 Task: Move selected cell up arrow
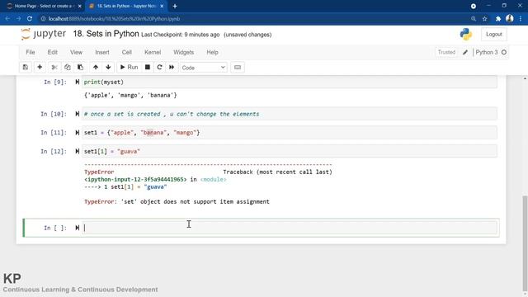96,68
